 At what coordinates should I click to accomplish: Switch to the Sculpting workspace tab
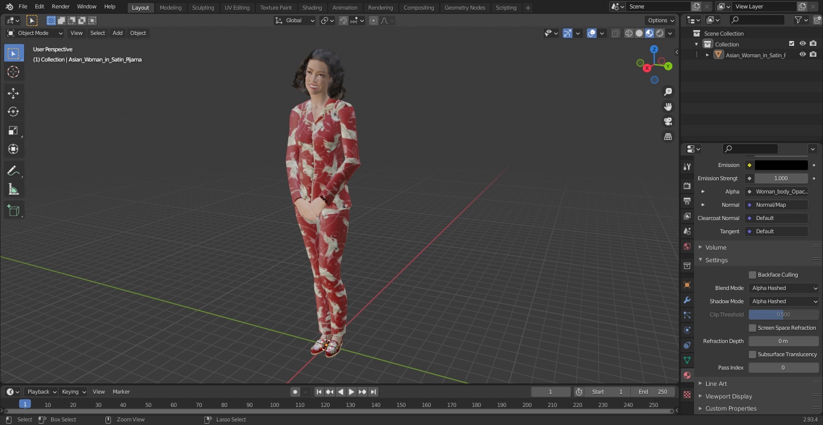(x=203, y=8)
